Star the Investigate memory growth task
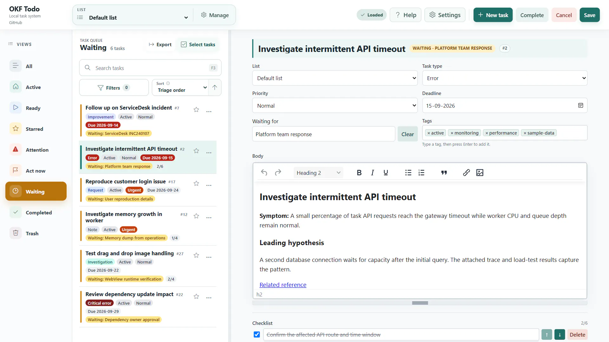Image resolution: width=609 pixels, height=342 pixels. (x=196, y=216)
